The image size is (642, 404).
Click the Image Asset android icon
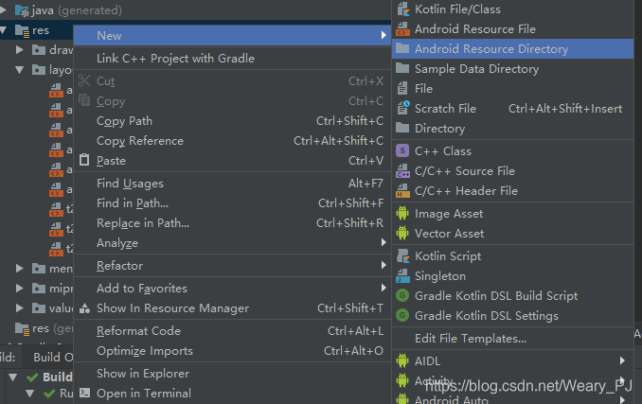click(x=402, y=213)
